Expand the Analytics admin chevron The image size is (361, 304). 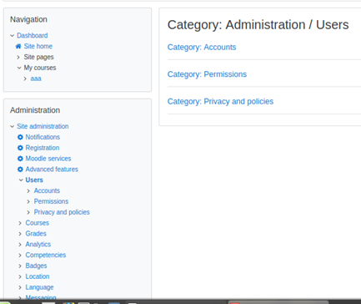[x=20, y=245]
